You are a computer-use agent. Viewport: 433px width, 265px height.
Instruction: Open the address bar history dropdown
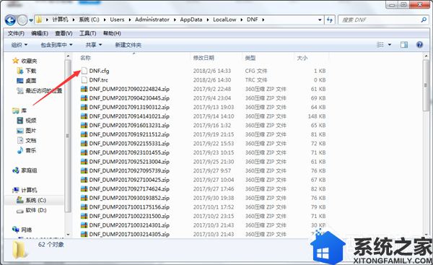pyautogui.click(x=320, y=20)
